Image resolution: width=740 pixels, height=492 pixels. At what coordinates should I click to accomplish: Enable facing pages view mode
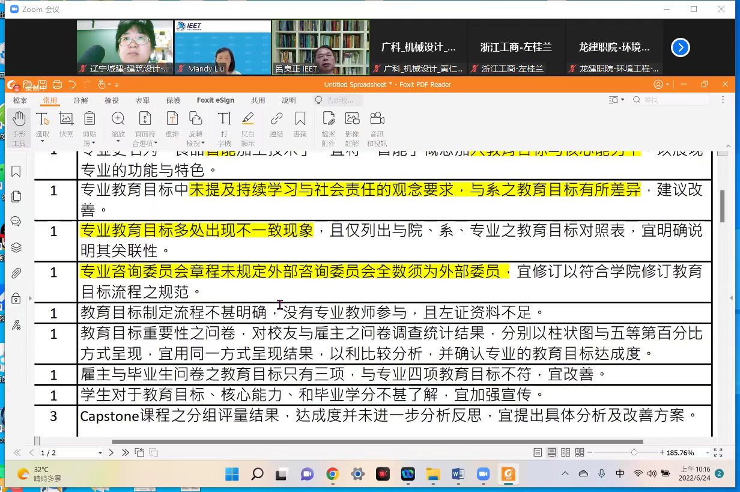(565, 452)
